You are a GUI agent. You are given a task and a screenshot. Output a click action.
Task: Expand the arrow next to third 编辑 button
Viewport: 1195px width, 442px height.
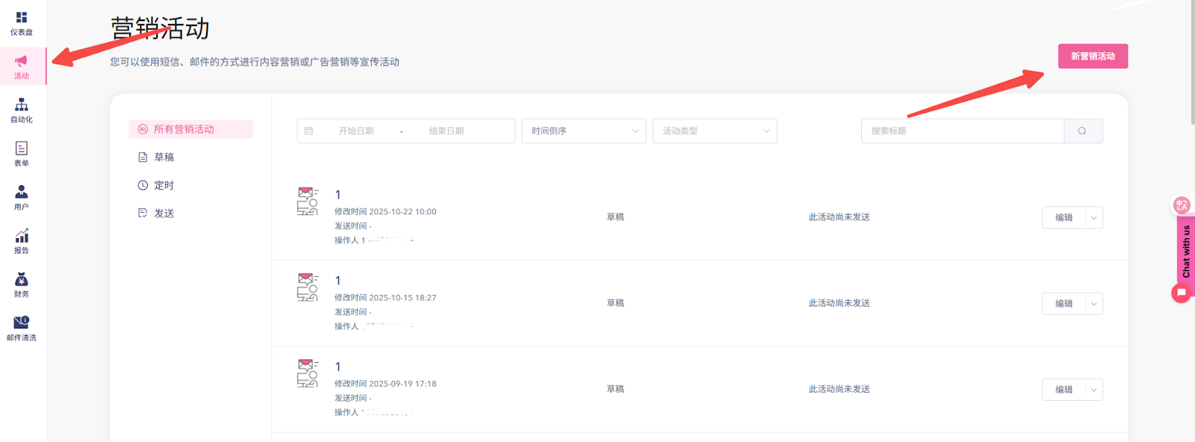pos(1094,390)
